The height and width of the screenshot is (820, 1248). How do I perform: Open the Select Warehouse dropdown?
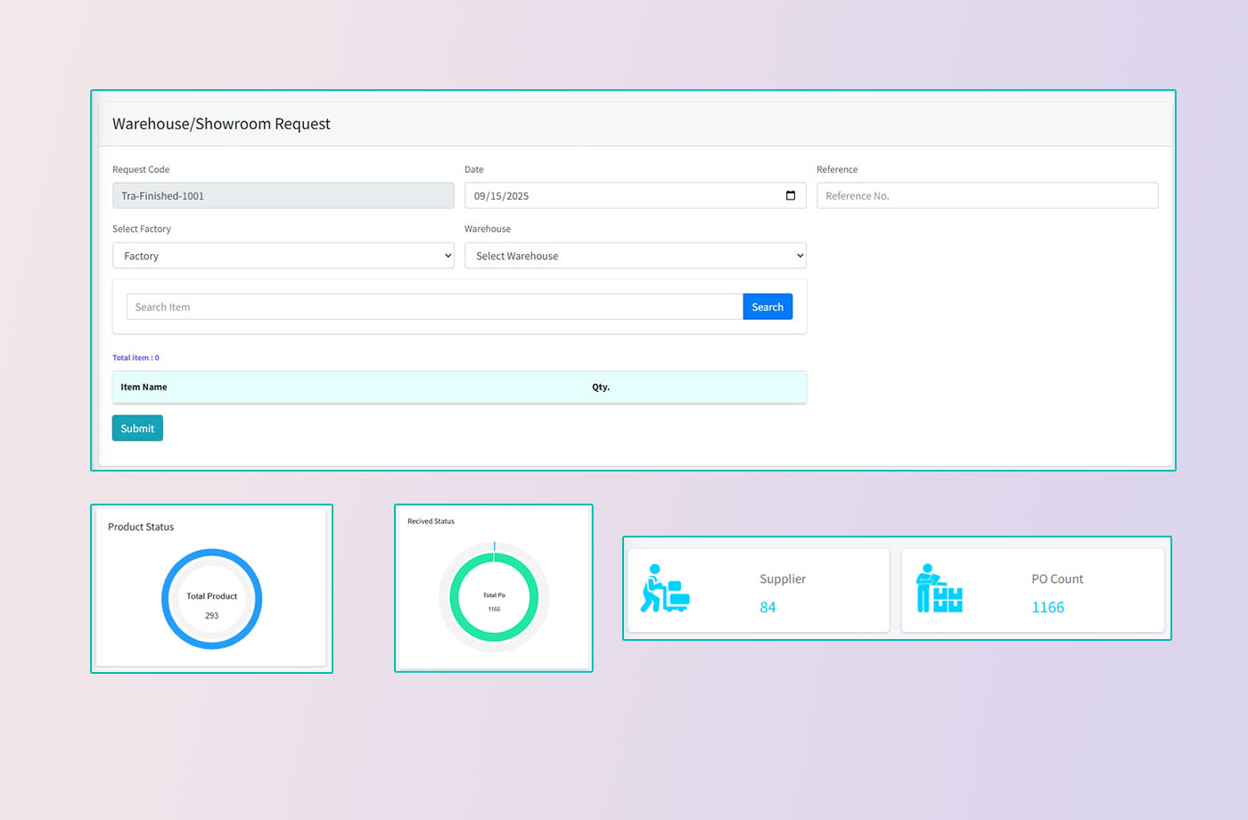(x=635, y=256)
